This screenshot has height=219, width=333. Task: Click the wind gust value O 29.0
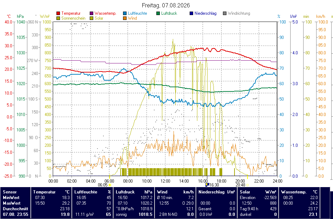[188, 203]
